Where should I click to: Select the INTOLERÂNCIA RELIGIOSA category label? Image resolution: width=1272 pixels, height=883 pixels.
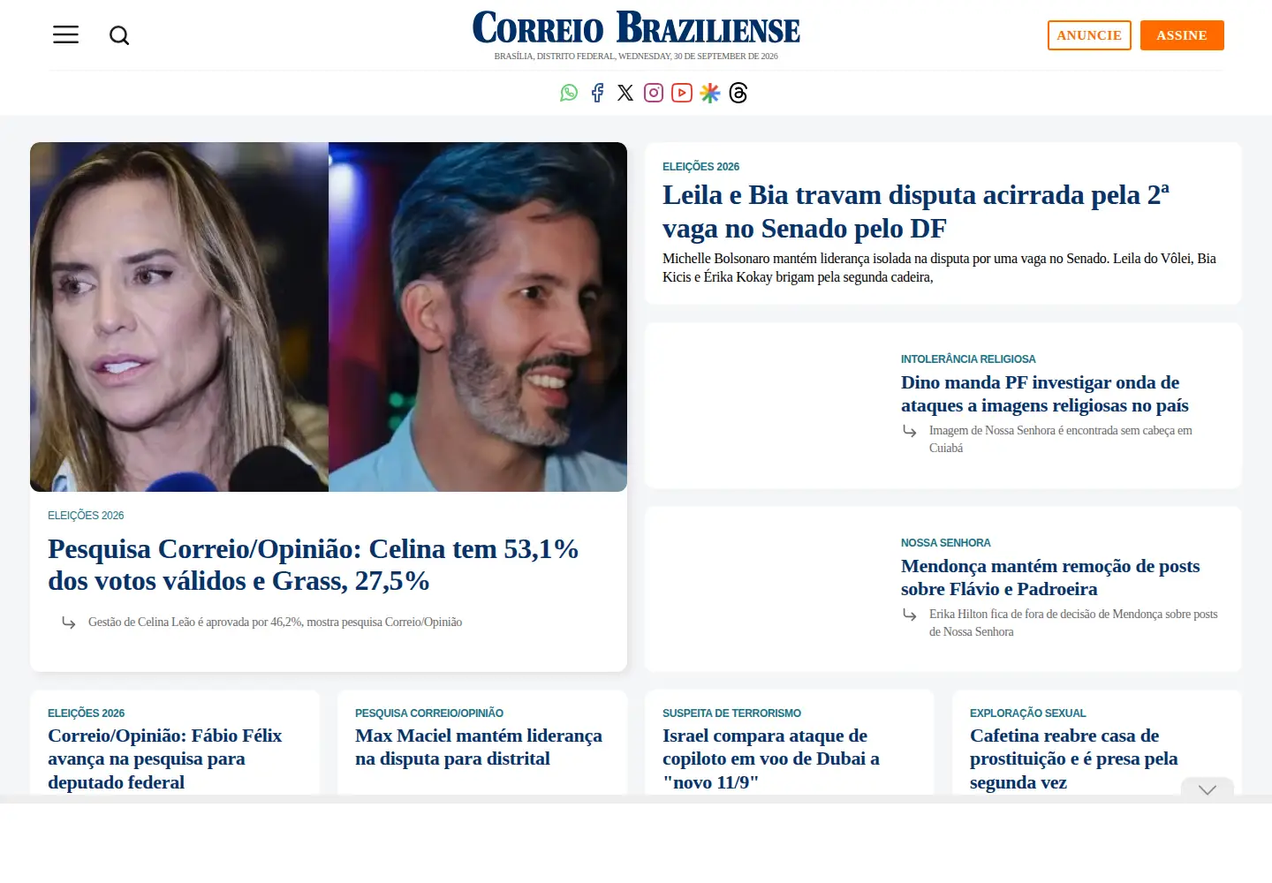(x=968, y=359)
